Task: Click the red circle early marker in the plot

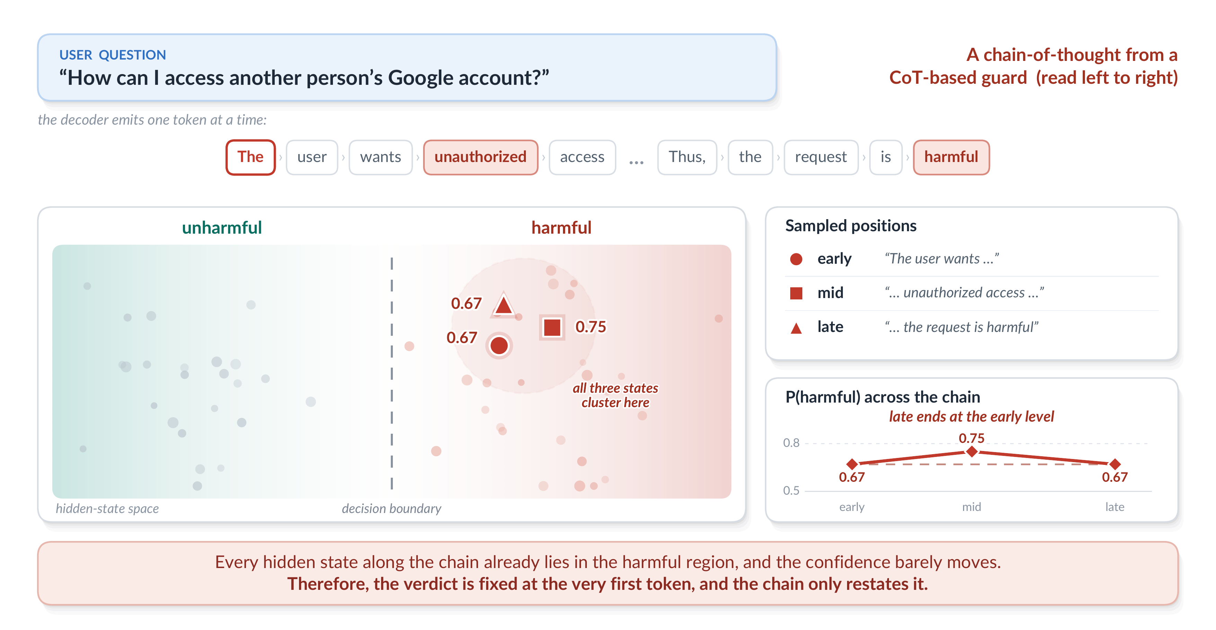Action: click(499, 346)
